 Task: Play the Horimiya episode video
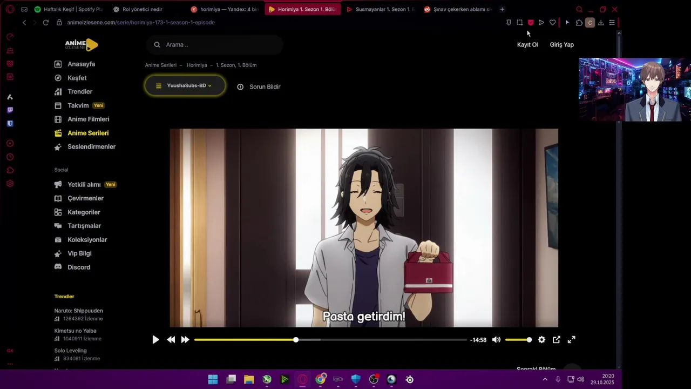pyautogui.click(x=155, y=340)
